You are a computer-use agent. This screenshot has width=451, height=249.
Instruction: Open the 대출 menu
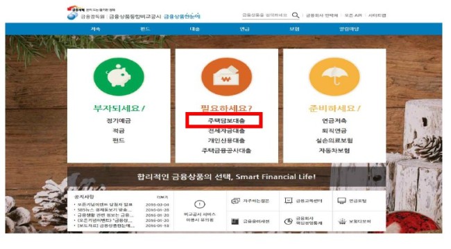tap(195, 29)
